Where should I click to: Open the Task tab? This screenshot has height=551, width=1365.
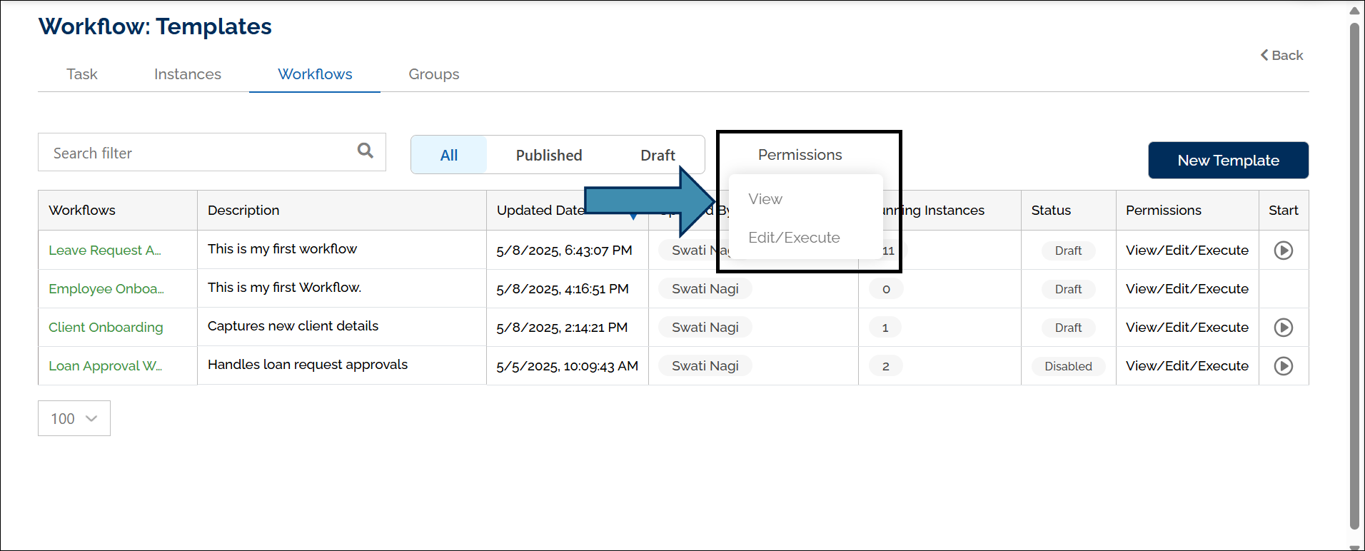tap(82, 74)
